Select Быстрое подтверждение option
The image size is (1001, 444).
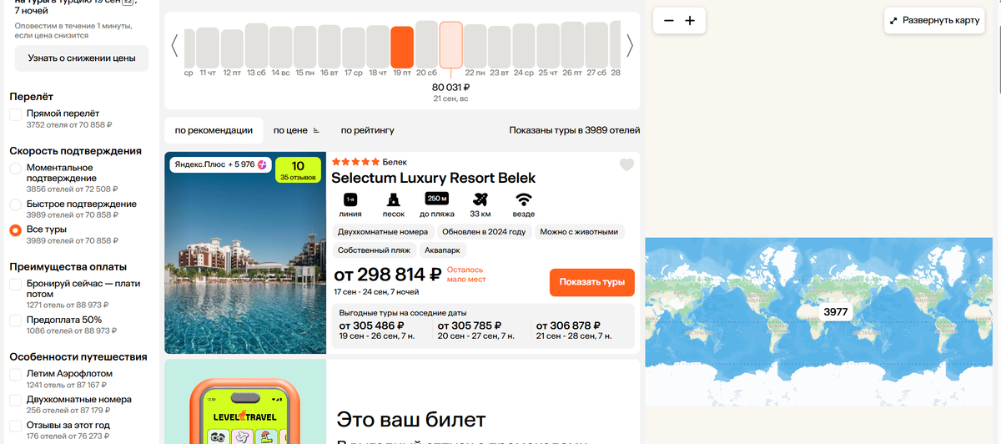tap(16, 204)
